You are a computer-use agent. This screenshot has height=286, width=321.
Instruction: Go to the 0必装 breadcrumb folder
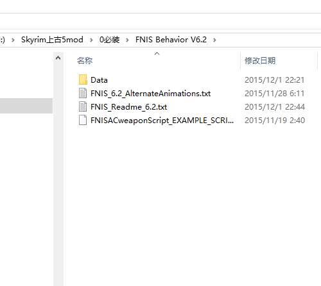(x=109, y=40)
